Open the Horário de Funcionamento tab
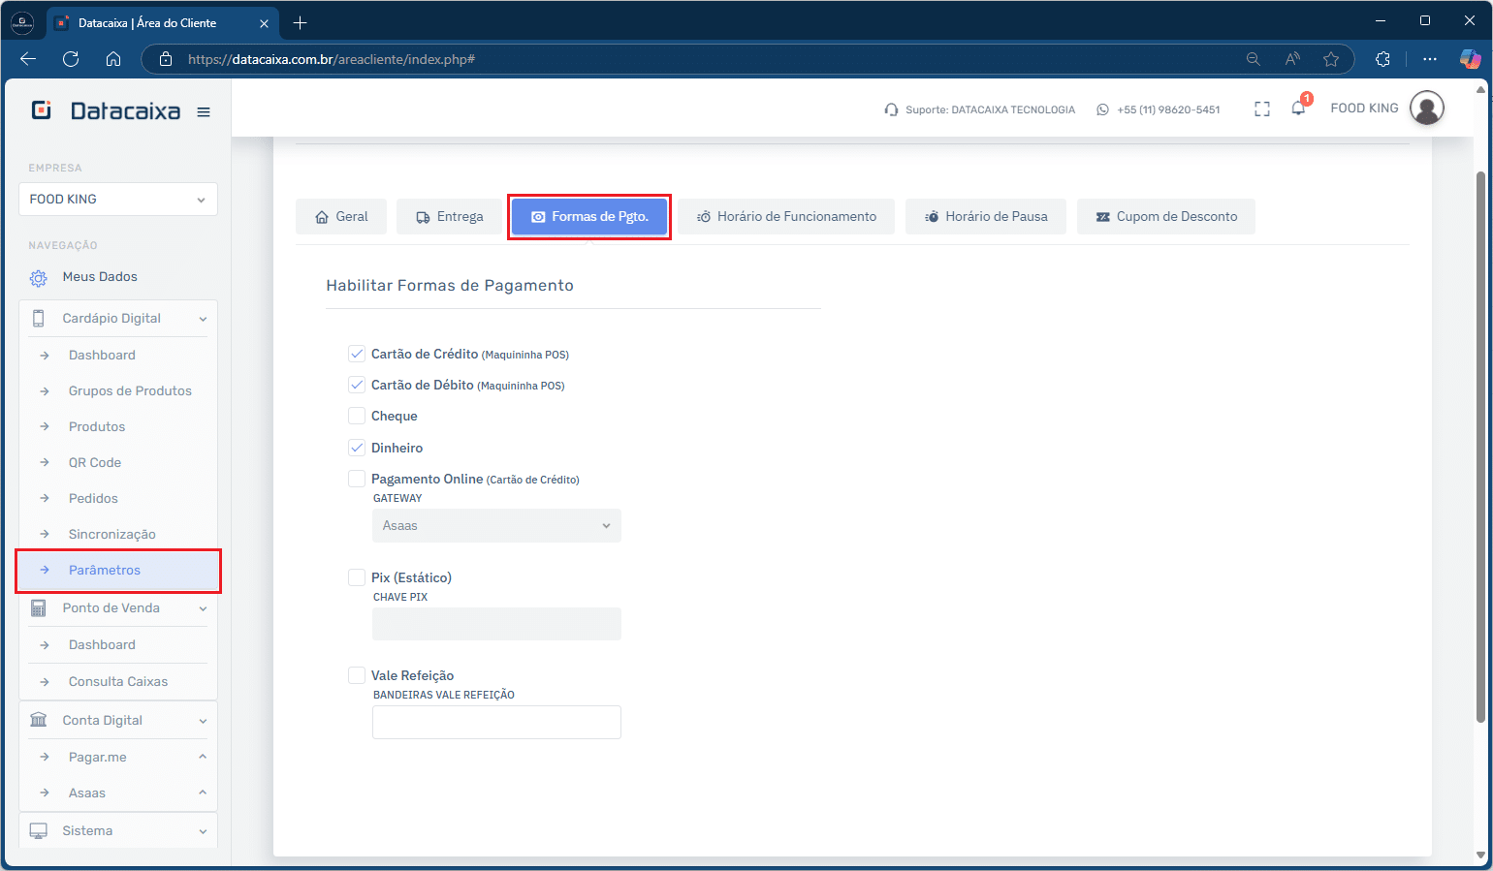1493x871 pixels. pos(786,217)
